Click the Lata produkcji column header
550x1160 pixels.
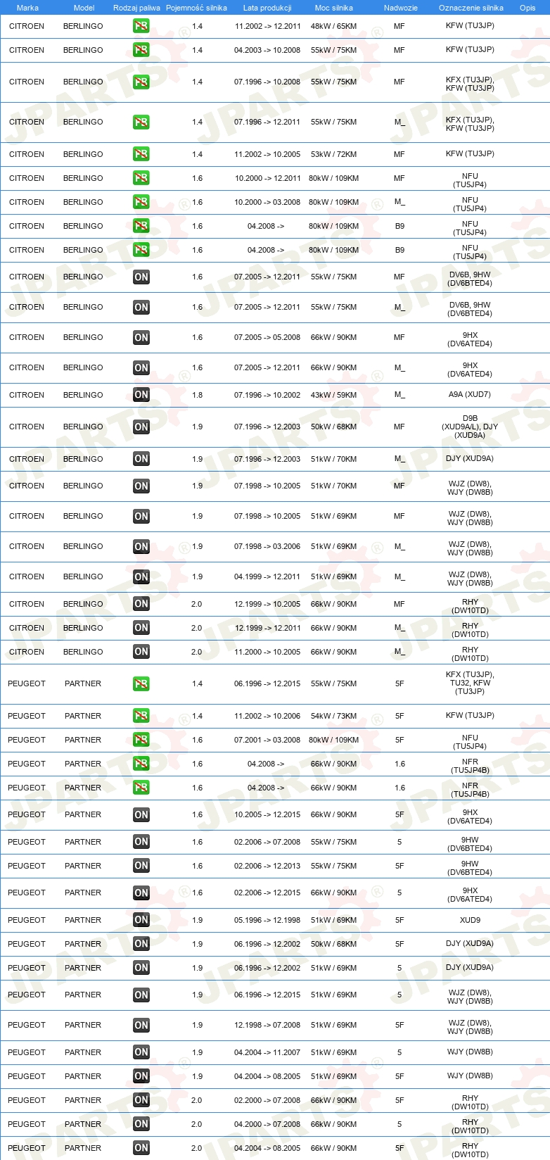[267, 8]
